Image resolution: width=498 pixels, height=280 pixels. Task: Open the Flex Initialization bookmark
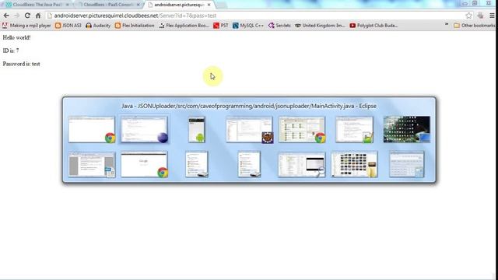135,26
